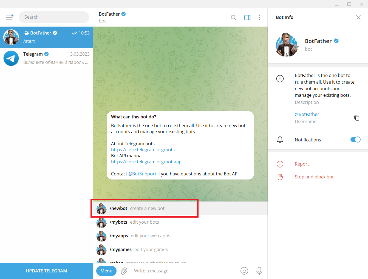This screenshot has height=279, width=368.
Task: Click the 'What can this bot do?' heading
Action: pos(134,117)
